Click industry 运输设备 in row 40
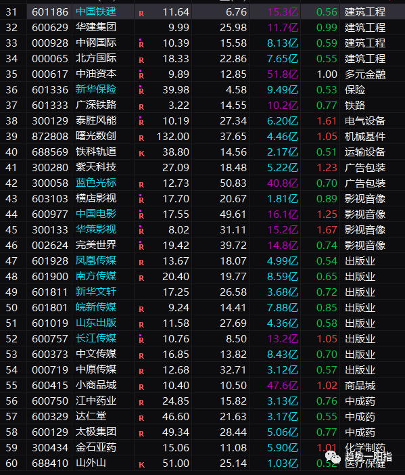 [x=365, y=152]
